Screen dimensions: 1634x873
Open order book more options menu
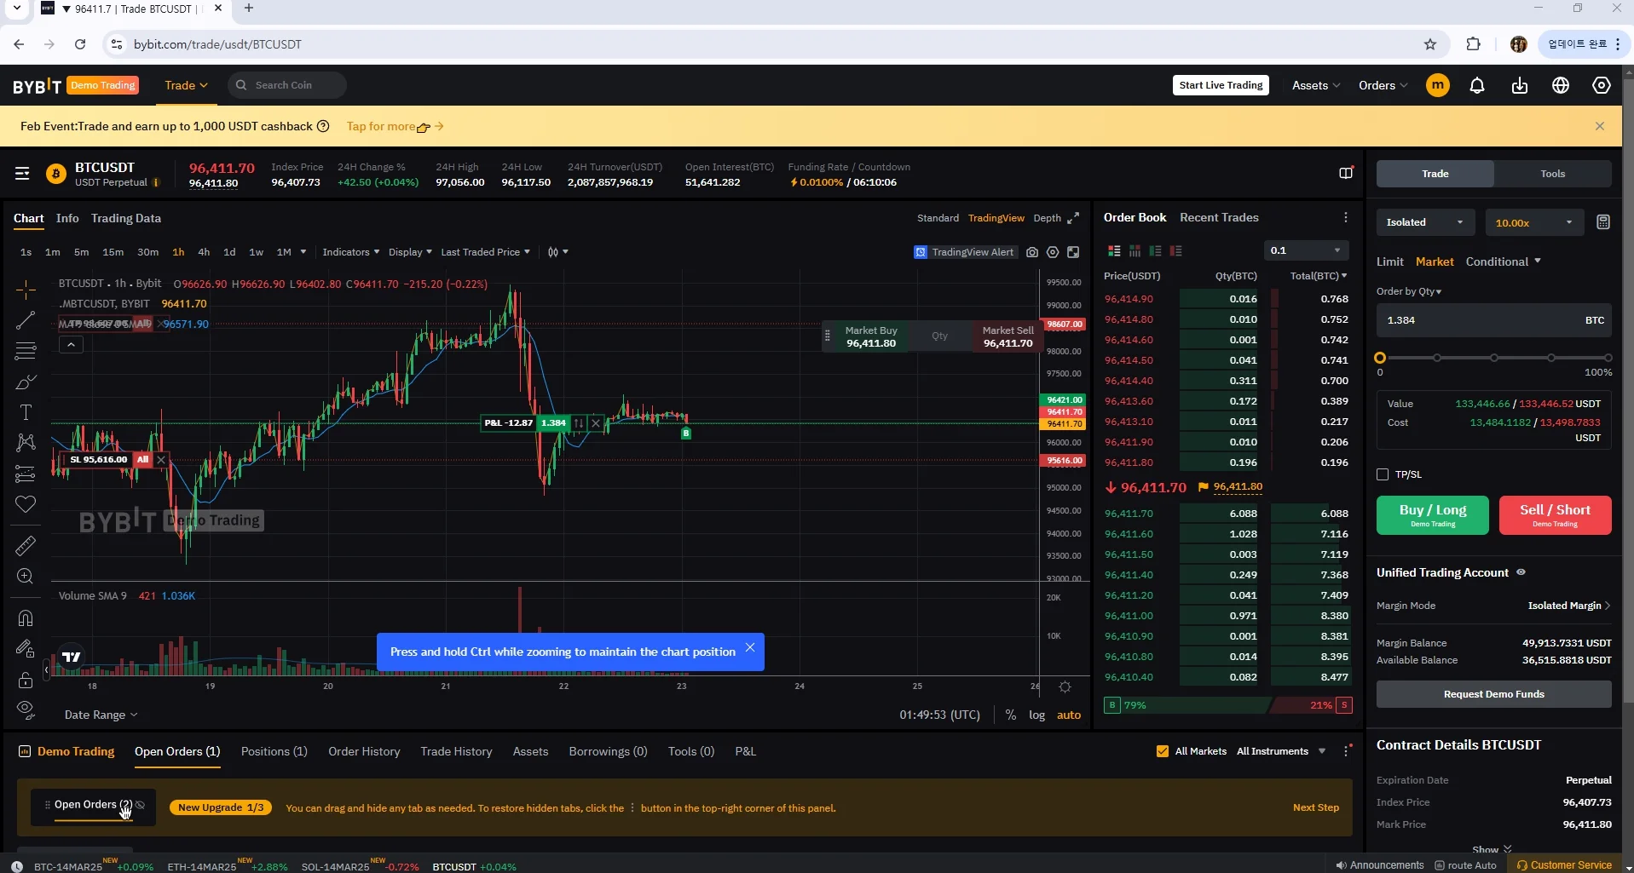(1346, 217)
